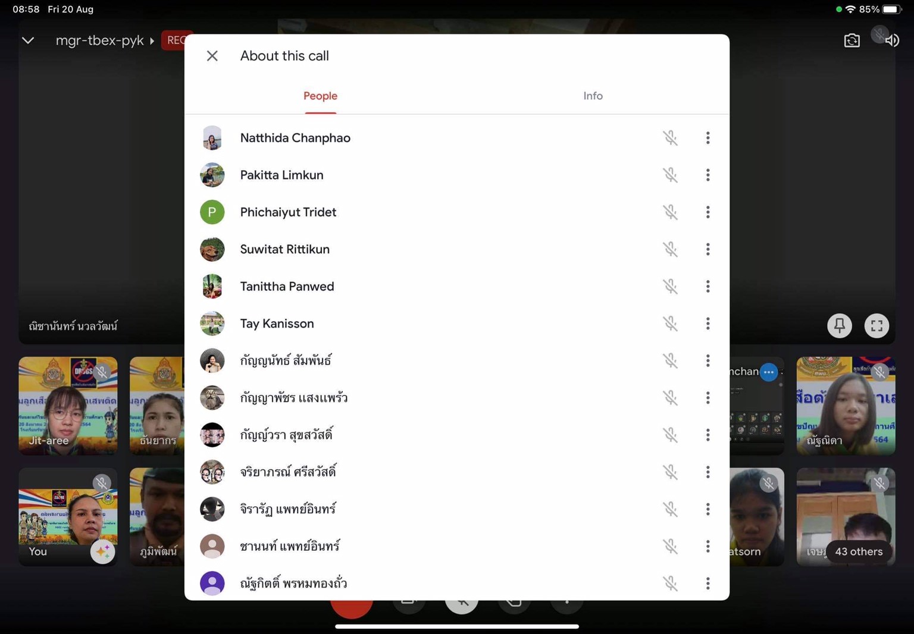
Task: Open three-dot menu for Tanittha Panwed
Action: click(x=708, y=287)
